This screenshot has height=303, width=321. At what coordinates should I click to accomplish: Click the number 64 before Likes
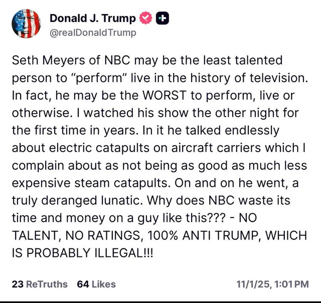pos(83,284)
